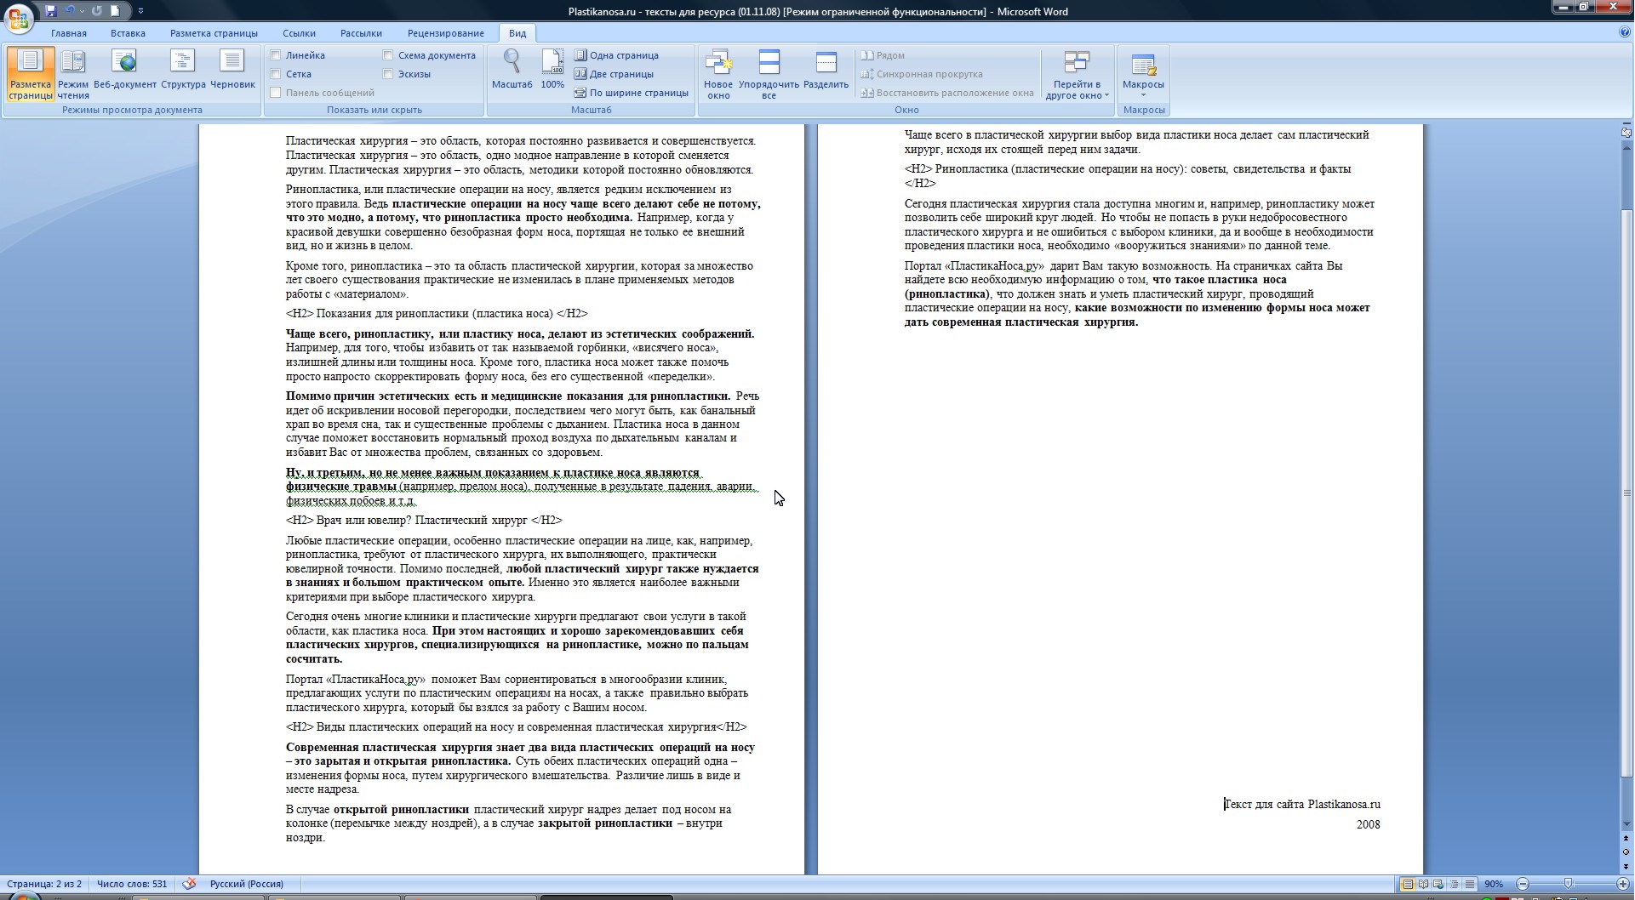
Task: Click Упорядочить все to arrange windows
Action: pyautogui.click(x=769, y=74)
